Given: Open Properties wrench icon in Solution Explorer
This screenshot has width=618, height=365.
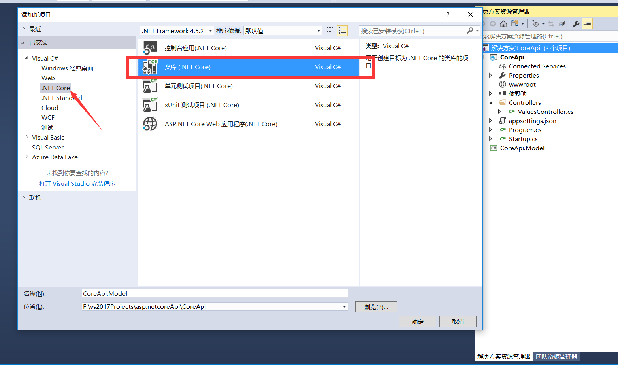Looking at the screenshot, I should 576,24.
